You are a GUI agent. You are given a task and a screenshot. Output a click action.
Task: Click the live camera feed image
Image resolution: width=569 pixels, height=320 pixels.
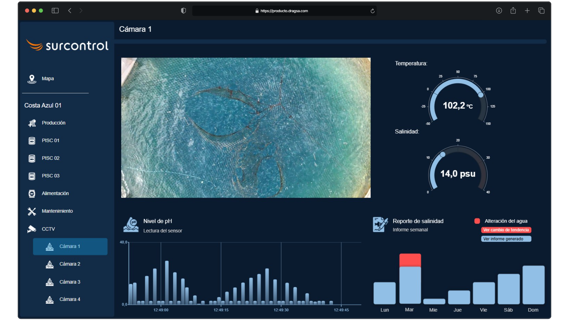coord(246,128)
